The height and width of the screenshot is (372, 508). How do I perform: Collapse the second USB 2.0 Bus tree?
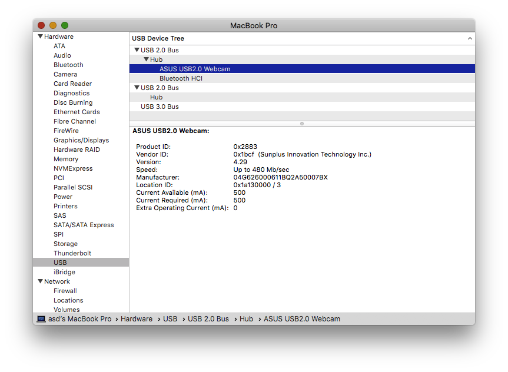[x=137, y=88]
